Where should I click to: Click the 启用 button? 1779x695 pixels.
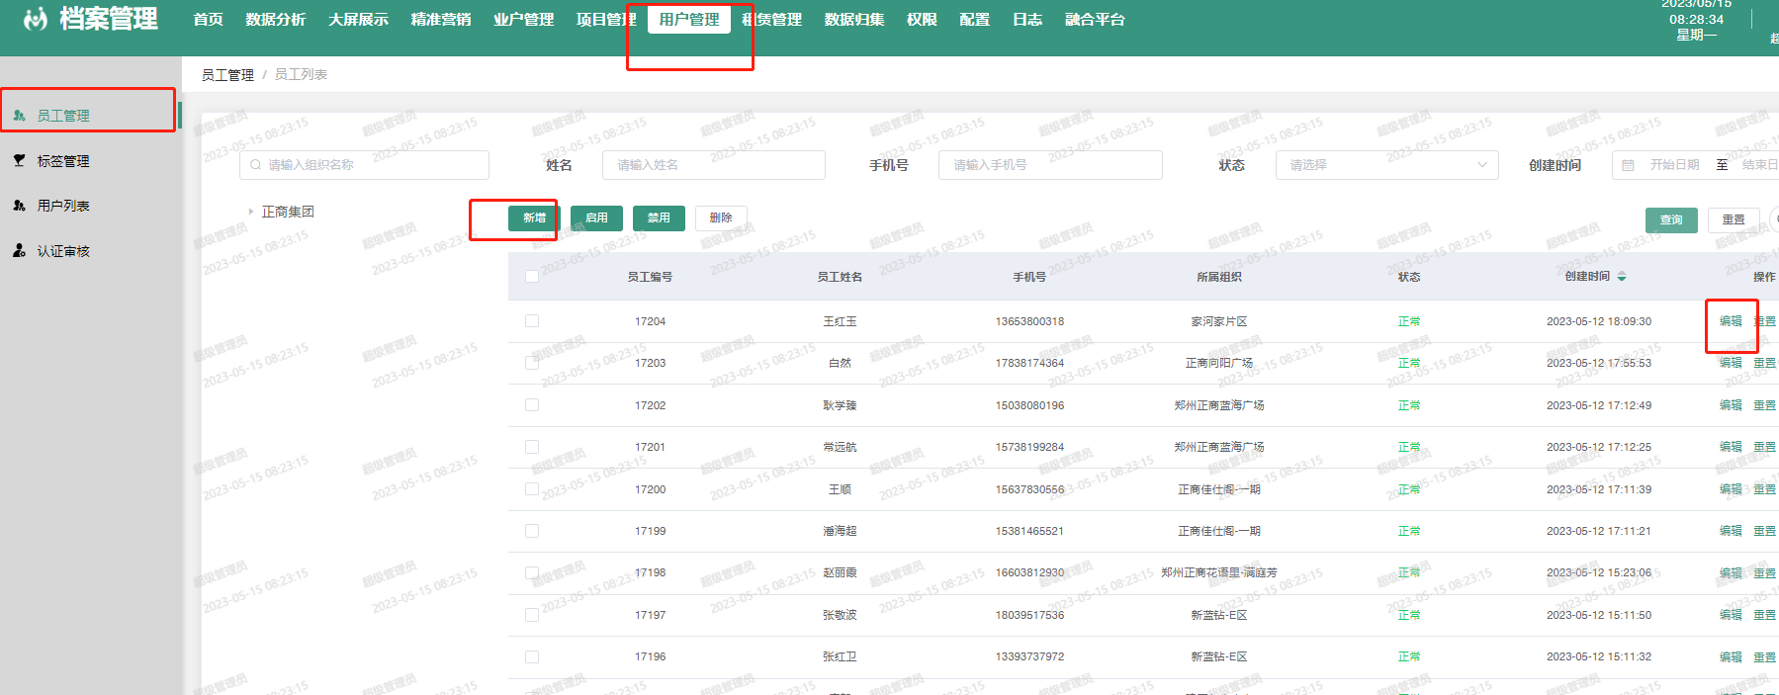pos(596,218)
